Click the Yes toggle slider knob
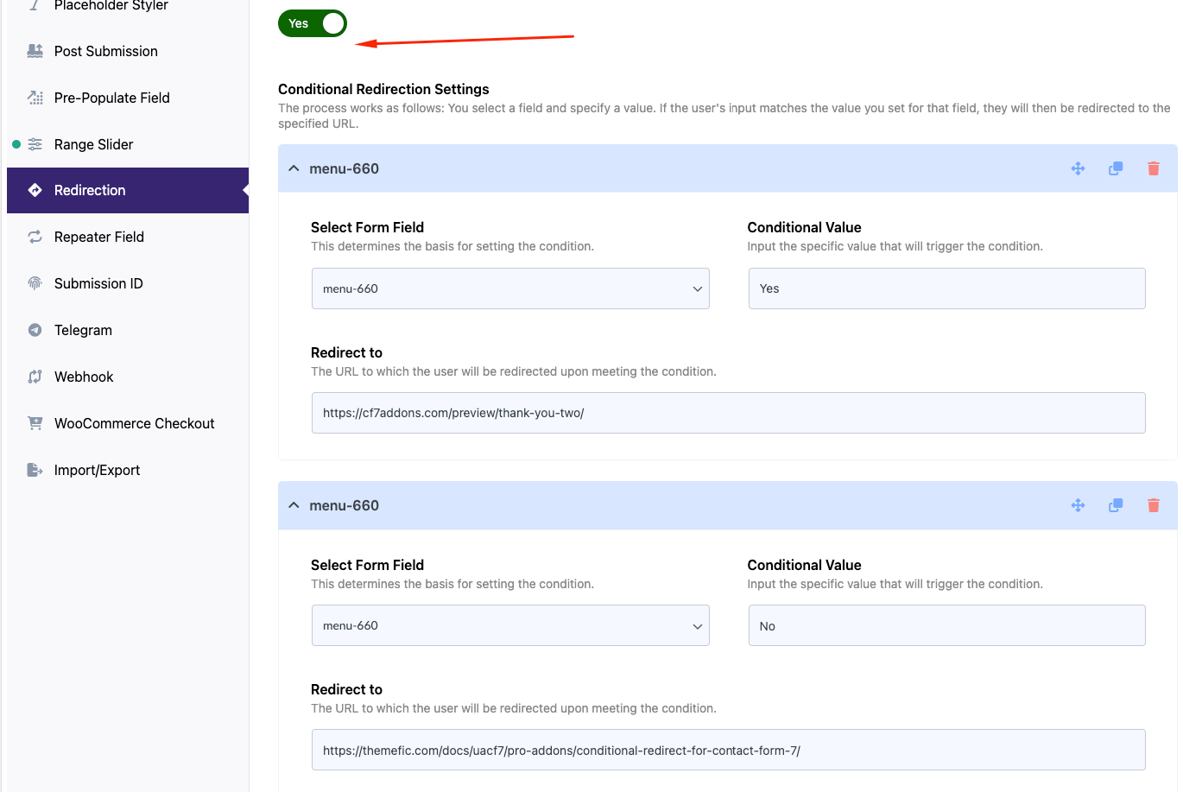 pyautogui.click(x=332, y=23)
